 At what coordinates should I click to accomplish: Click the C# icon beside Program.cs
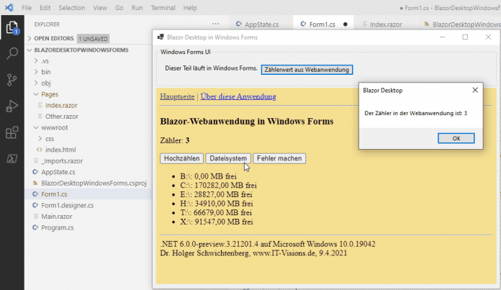tap(35, 227)
